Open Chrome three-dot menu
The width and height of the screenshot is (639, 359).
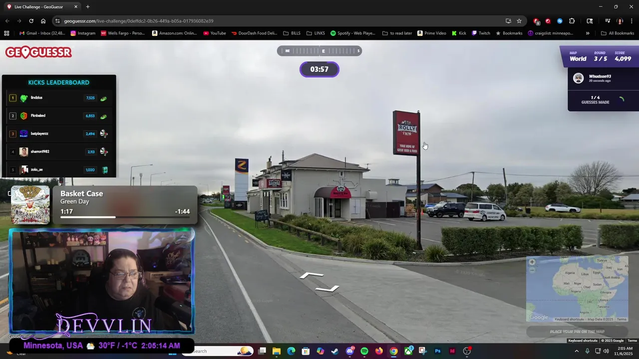tap(632, 21)
